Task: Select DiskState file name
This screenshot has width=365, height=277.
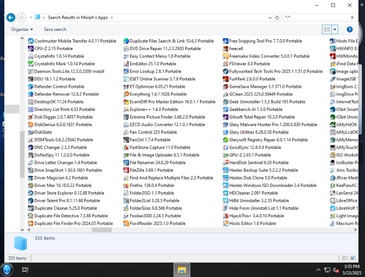Action: pos(43,132)
